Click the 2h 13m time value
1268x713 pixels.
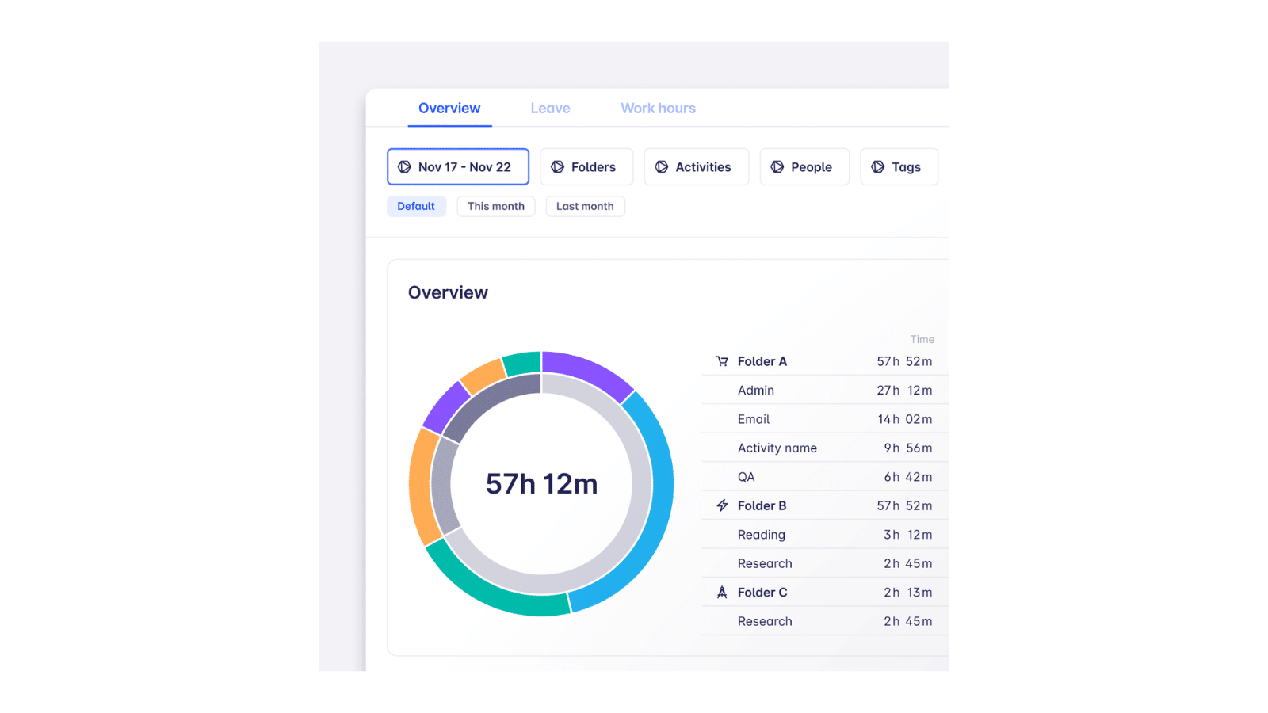point(908,593)
